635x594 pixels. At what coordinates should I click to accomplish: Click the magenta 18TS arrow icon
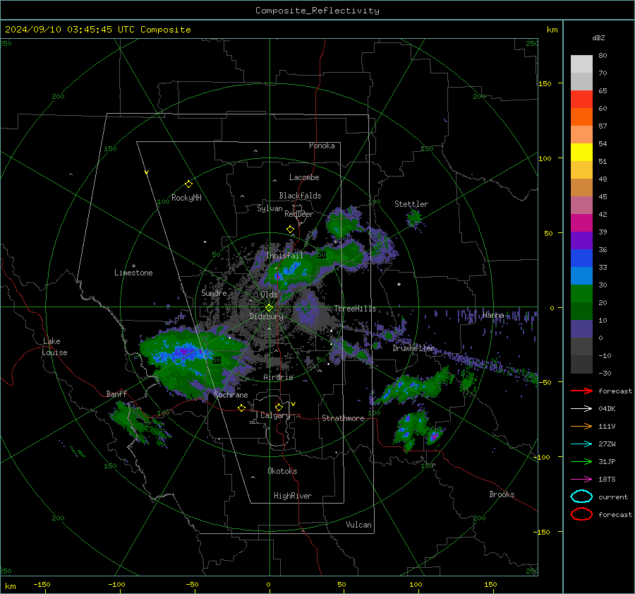(581, 480)
